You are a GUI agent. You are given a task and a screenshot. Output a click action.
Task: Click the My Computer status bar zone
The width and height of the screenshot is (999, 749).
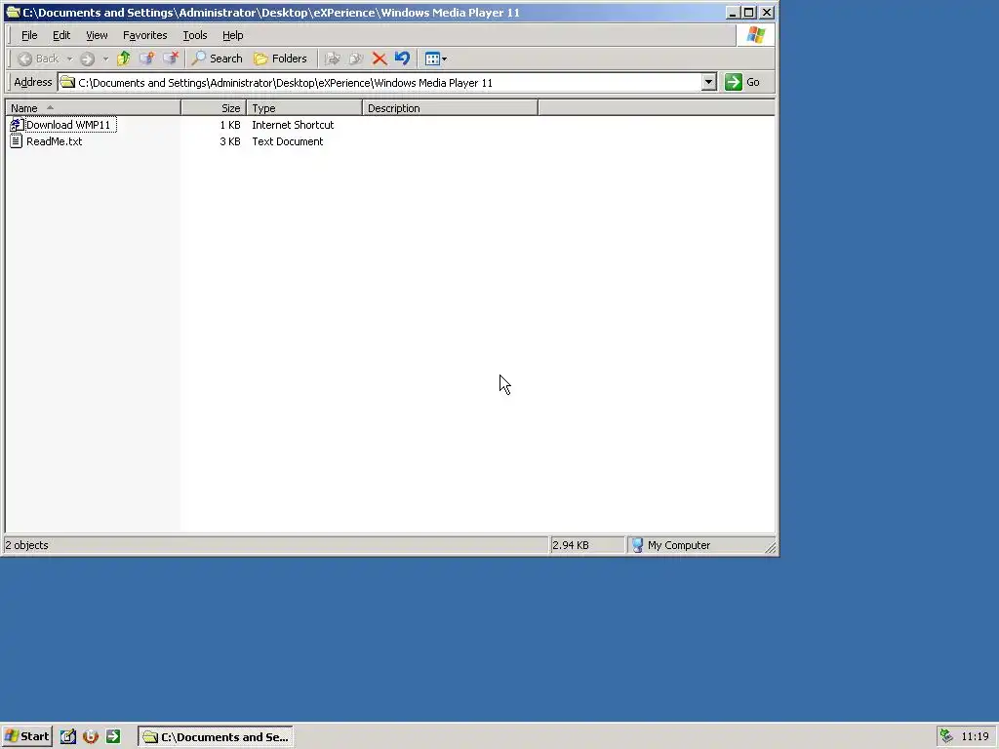(x=678, y=545)
